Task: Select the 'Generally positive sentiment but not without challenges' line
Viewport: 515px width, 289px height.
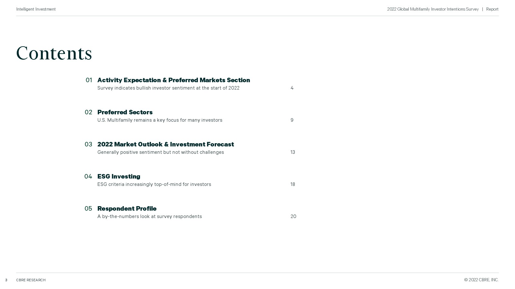Action: click(161, 152)
